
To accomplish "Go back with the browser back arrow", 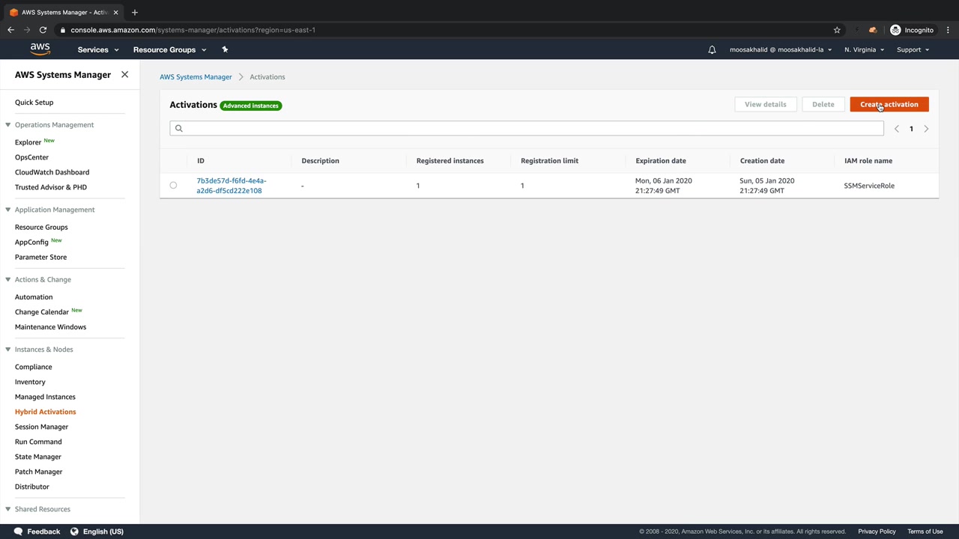I will point(10,30).
